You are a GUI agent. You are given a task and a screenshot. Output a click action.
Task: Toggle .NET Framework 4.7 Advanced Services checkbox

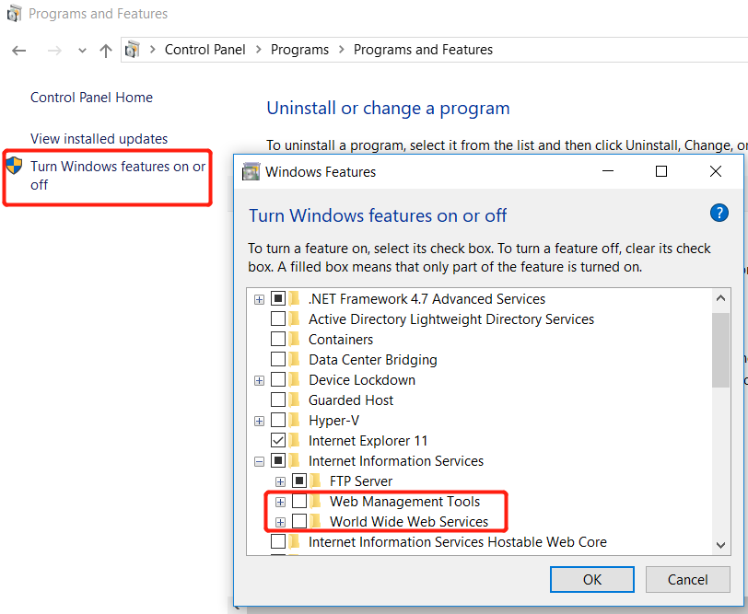278,299
